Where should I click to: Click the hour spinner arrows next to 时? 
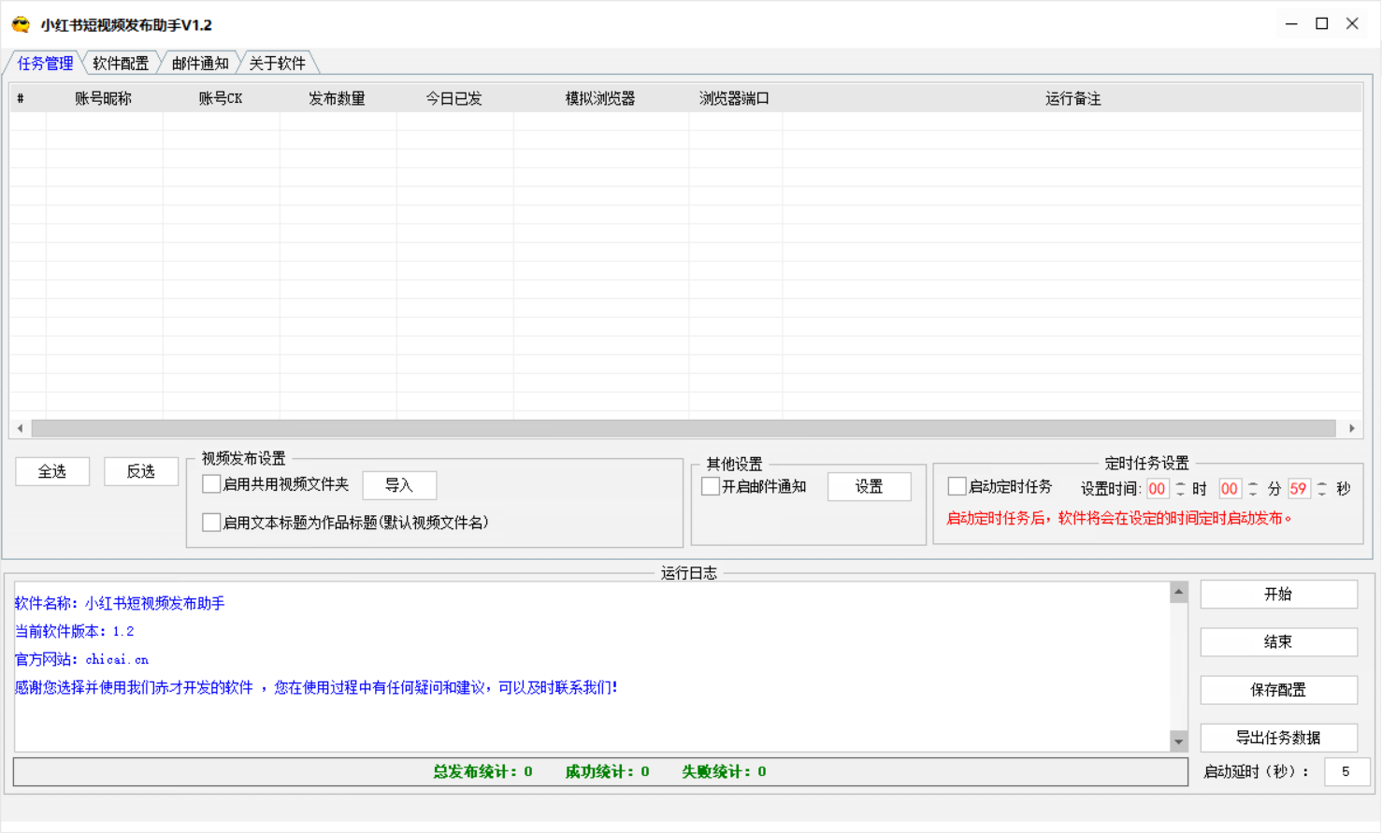pyautogui.click(x=1180, y=489)
